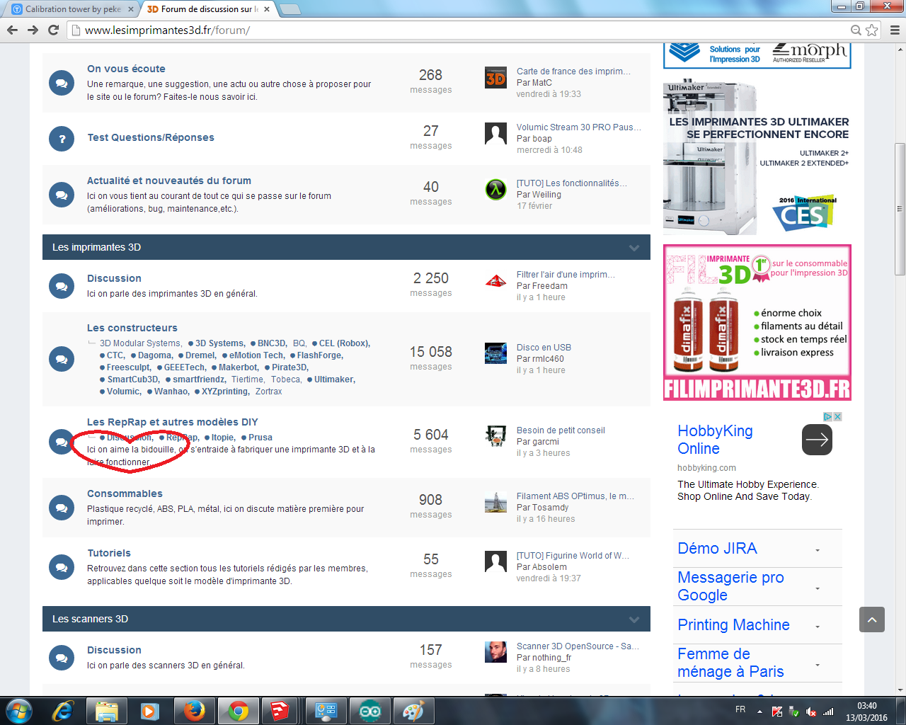The width and height of the screenshot is (906, 725).
Task: Bookmark this page with the star icon
Action: 872,30
